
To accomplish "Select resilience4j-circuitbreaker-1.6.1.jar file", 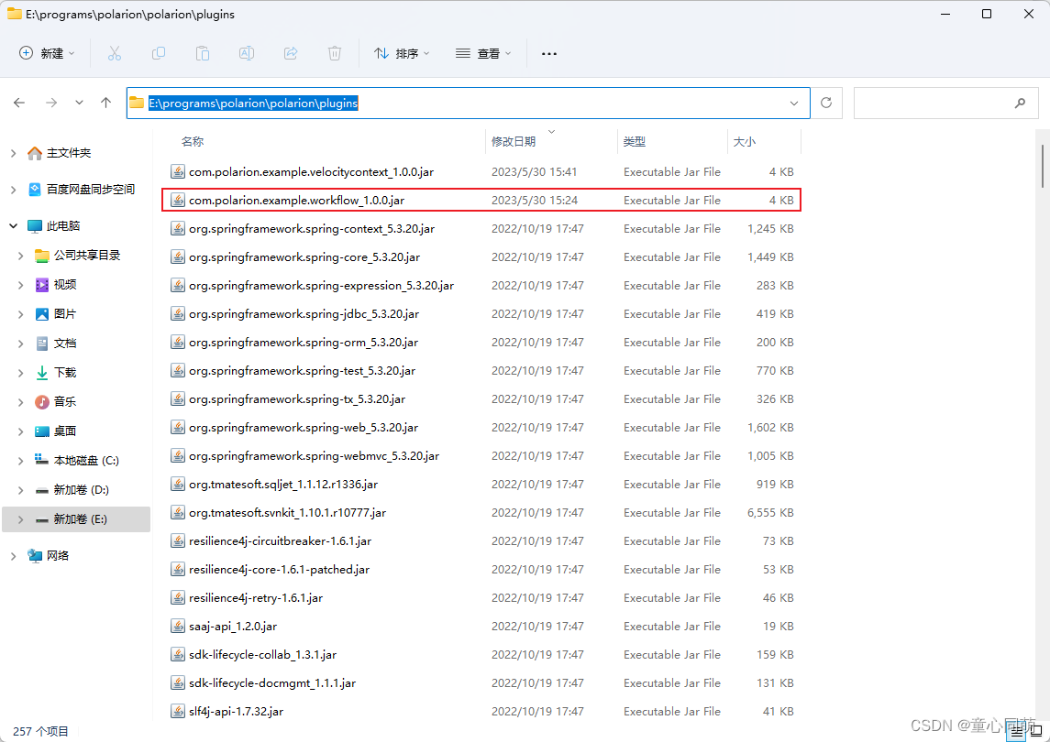I will pyautogui.click(x=280, y=541).
